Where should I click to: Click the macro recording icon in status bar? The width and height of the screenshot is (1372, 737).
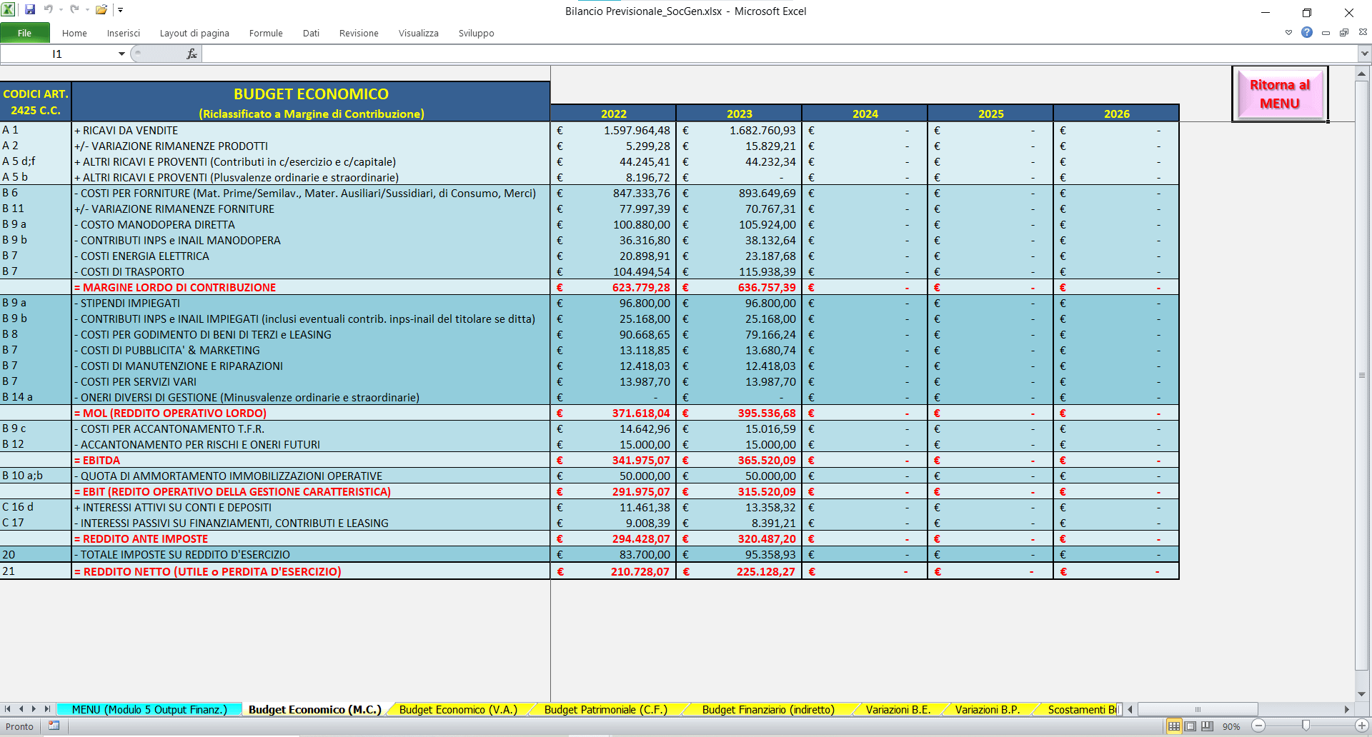coord(54,726)
